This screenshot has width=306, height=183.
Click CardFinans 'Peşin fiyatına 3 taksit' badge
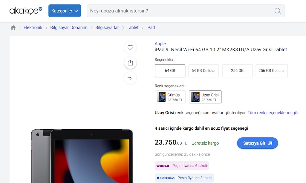click(184, 178)
